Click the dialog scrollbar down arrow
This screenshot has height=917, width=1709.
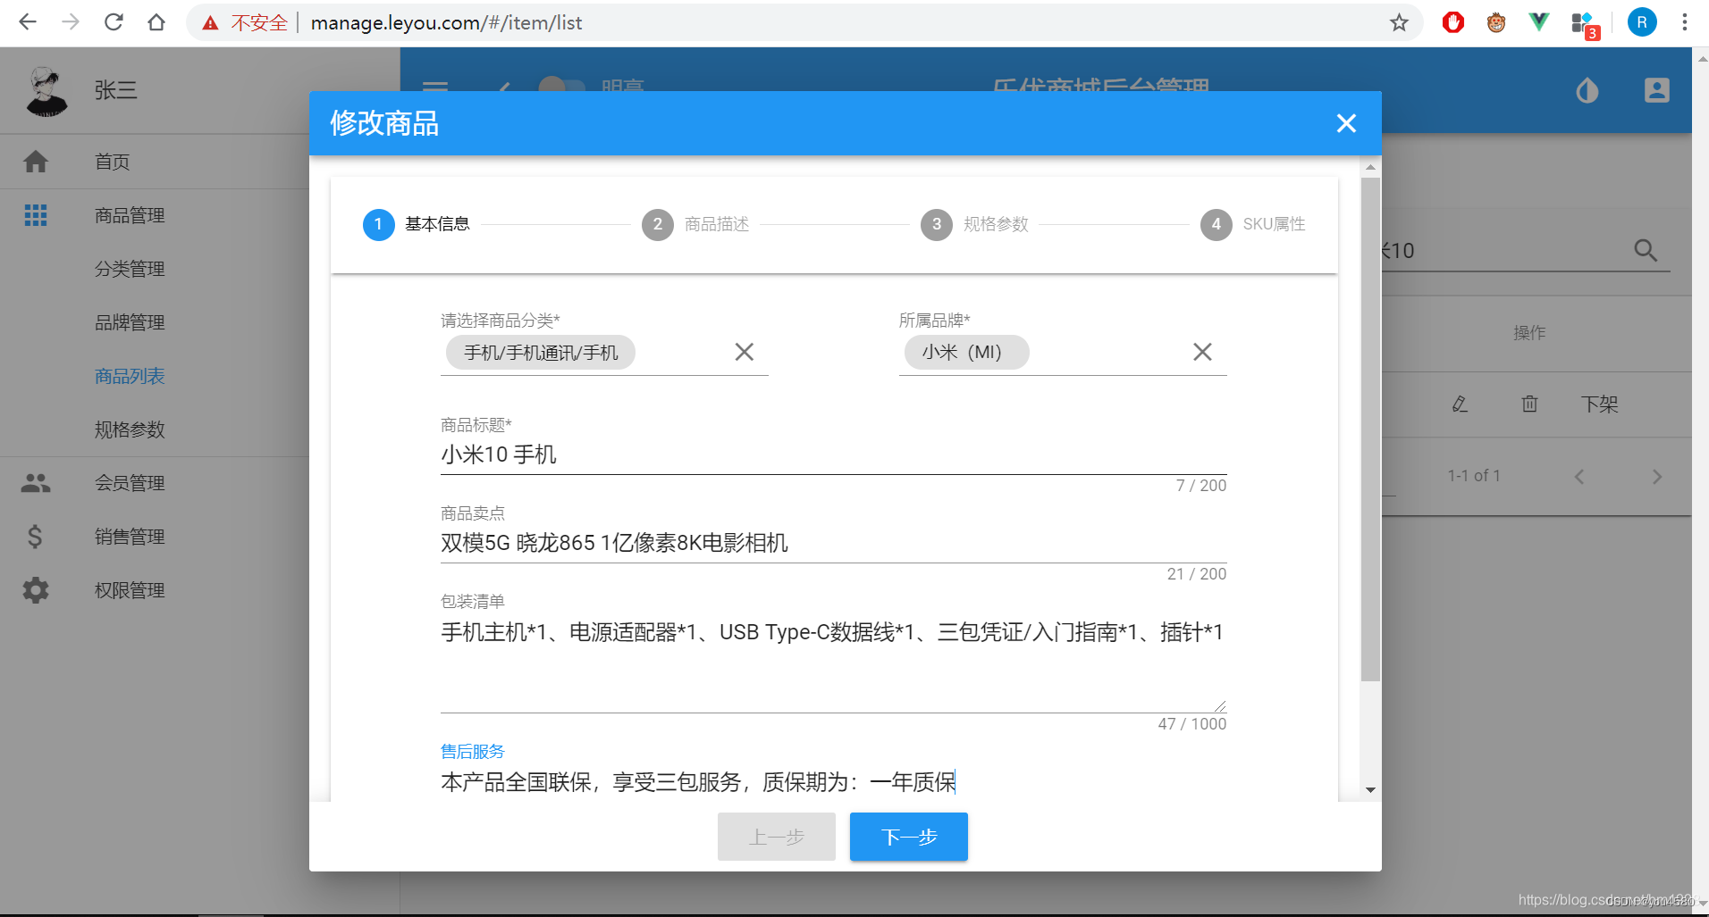coord(1370,790)
